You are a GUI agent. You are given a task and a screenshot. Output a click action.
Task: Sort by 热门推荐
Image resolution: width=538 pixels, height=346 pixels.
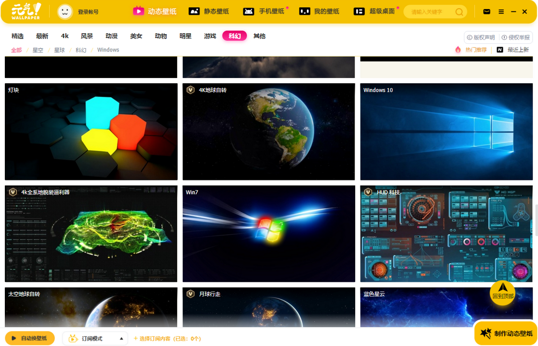[x=476, y=50]
